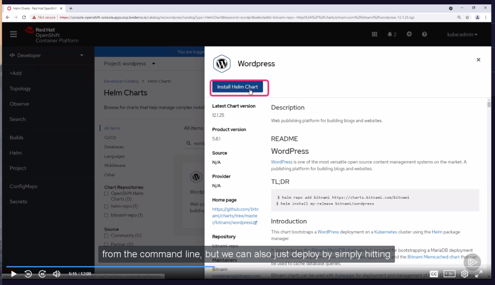Viewport: 495px width, 285px height.
Task: Open a new browser tab
Action: coord(71,8)
